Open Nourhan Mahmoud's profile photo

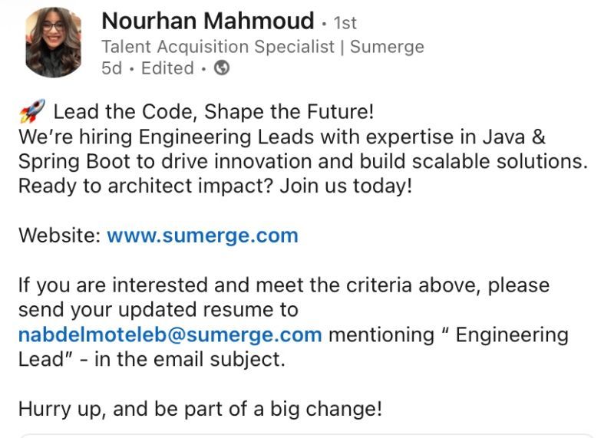click(x=53, y=42)
